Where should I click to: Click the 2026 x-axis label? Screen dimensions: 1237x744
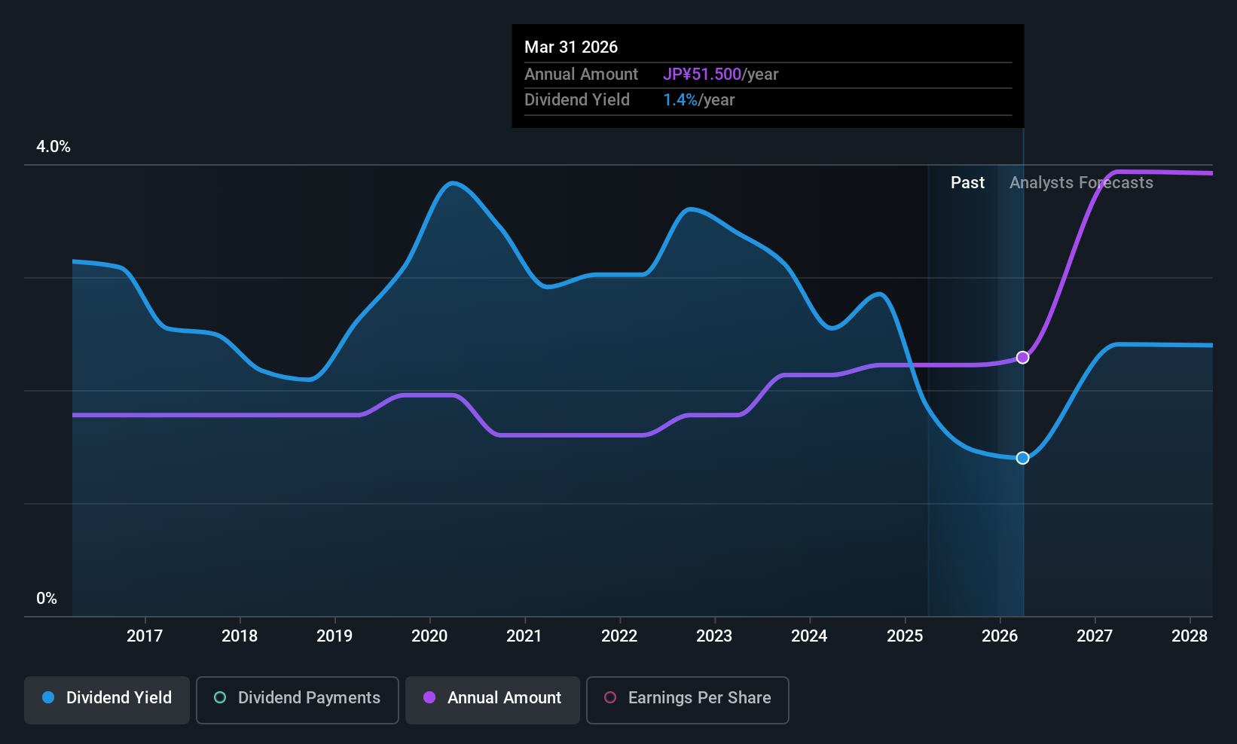tap(1000, 636)
